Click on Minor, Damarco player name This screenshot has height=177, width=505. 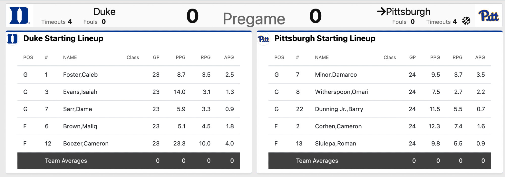[x=336, y=75]
